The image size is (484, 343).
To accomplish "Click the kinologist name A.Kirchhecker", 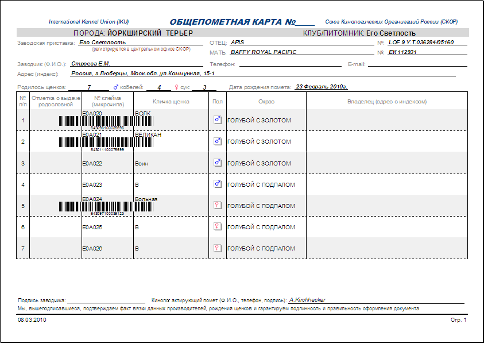I will (x=307, y=299).
